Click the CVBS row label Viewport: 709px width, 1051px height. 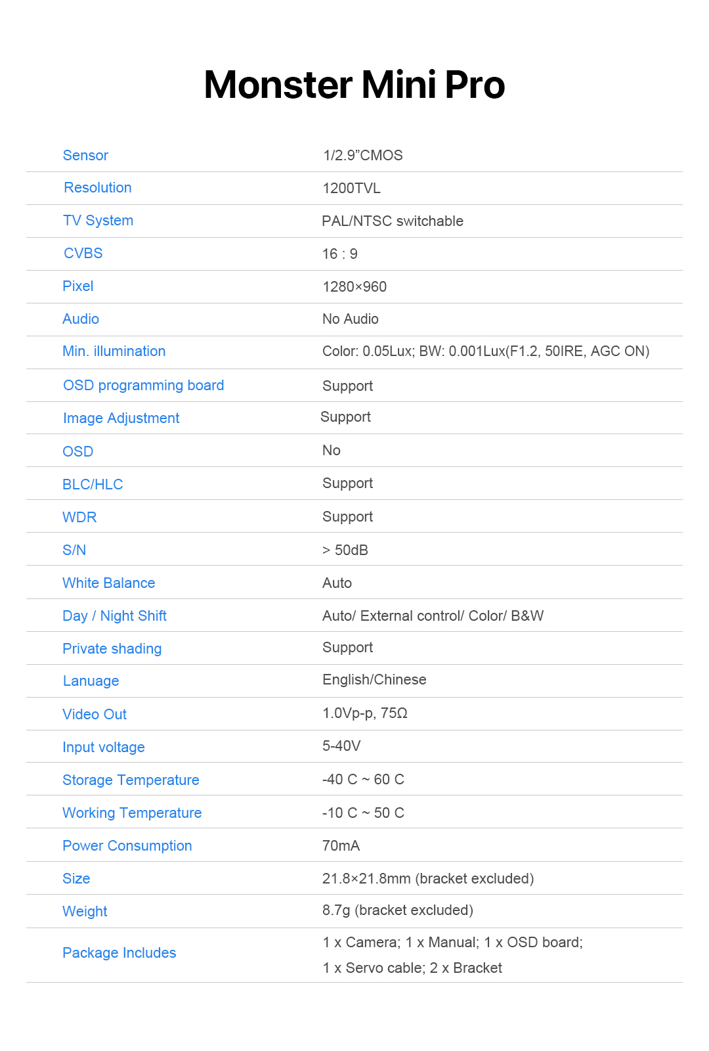[x=83, y=254]
